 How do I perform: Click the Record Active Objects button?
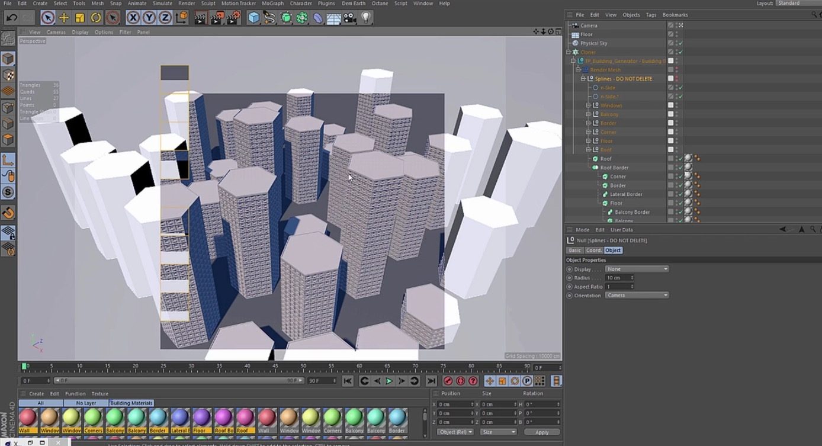pos(448,381)
